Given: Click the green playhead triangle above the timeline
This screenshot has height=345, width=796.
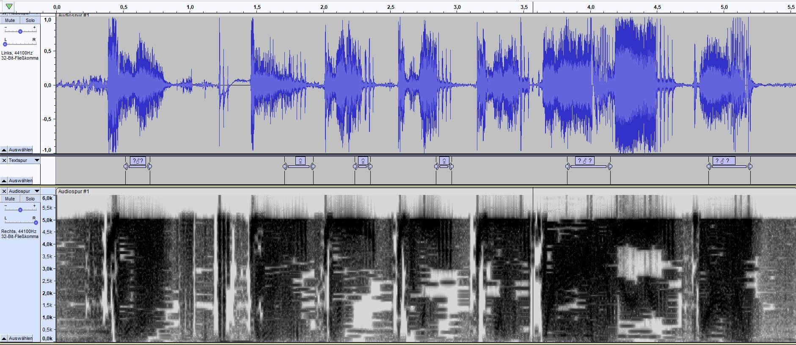Looking at the screenshot, I should [x=9, y=6].
